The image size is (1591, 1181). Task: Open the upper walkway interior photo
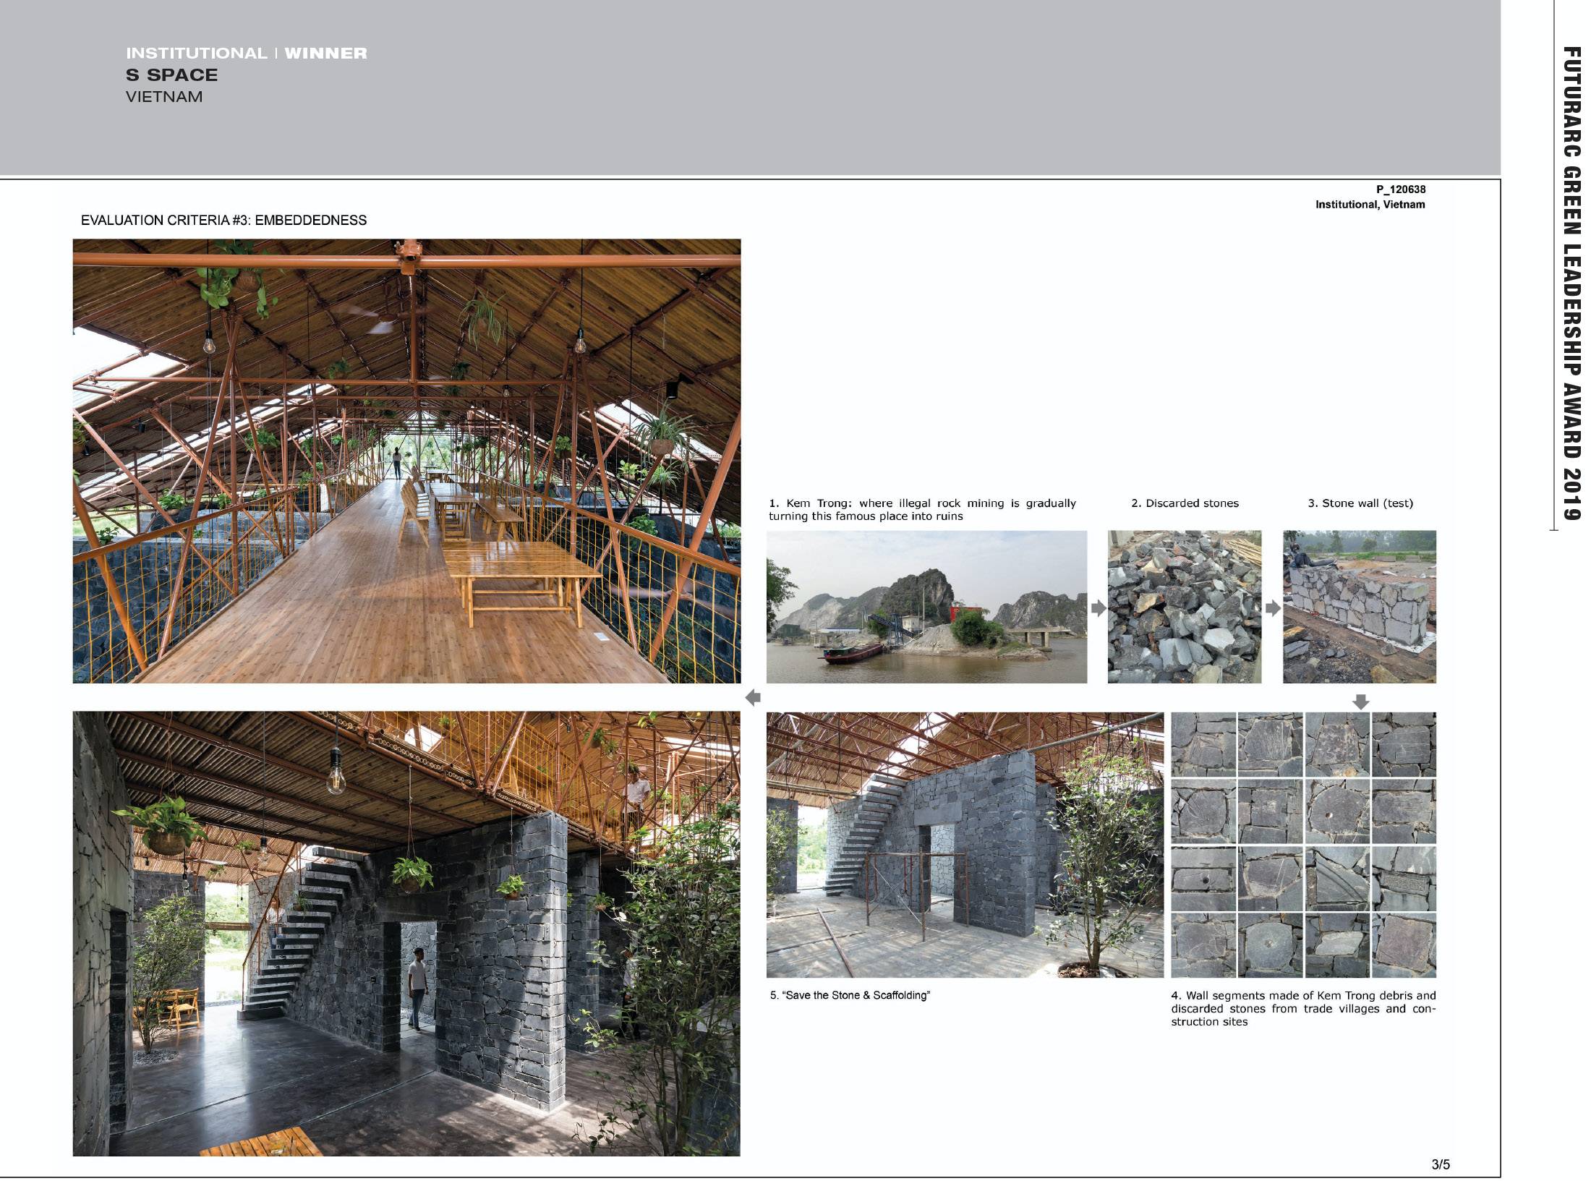[406, 461]
